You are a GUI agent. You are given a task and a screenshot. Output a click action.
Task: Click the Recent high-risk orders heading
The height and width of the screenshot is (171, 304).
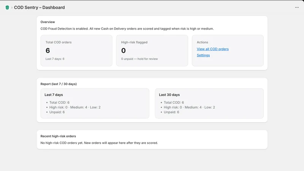(x=58, y=136)
